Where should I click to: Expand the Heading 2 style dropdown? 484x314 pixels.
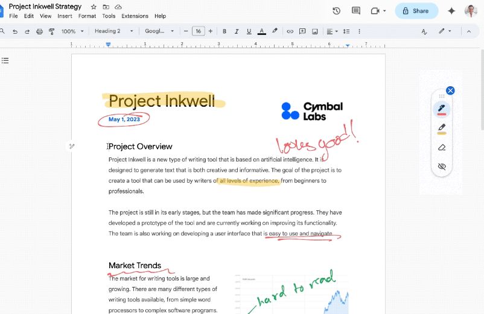tap(114, 31)
